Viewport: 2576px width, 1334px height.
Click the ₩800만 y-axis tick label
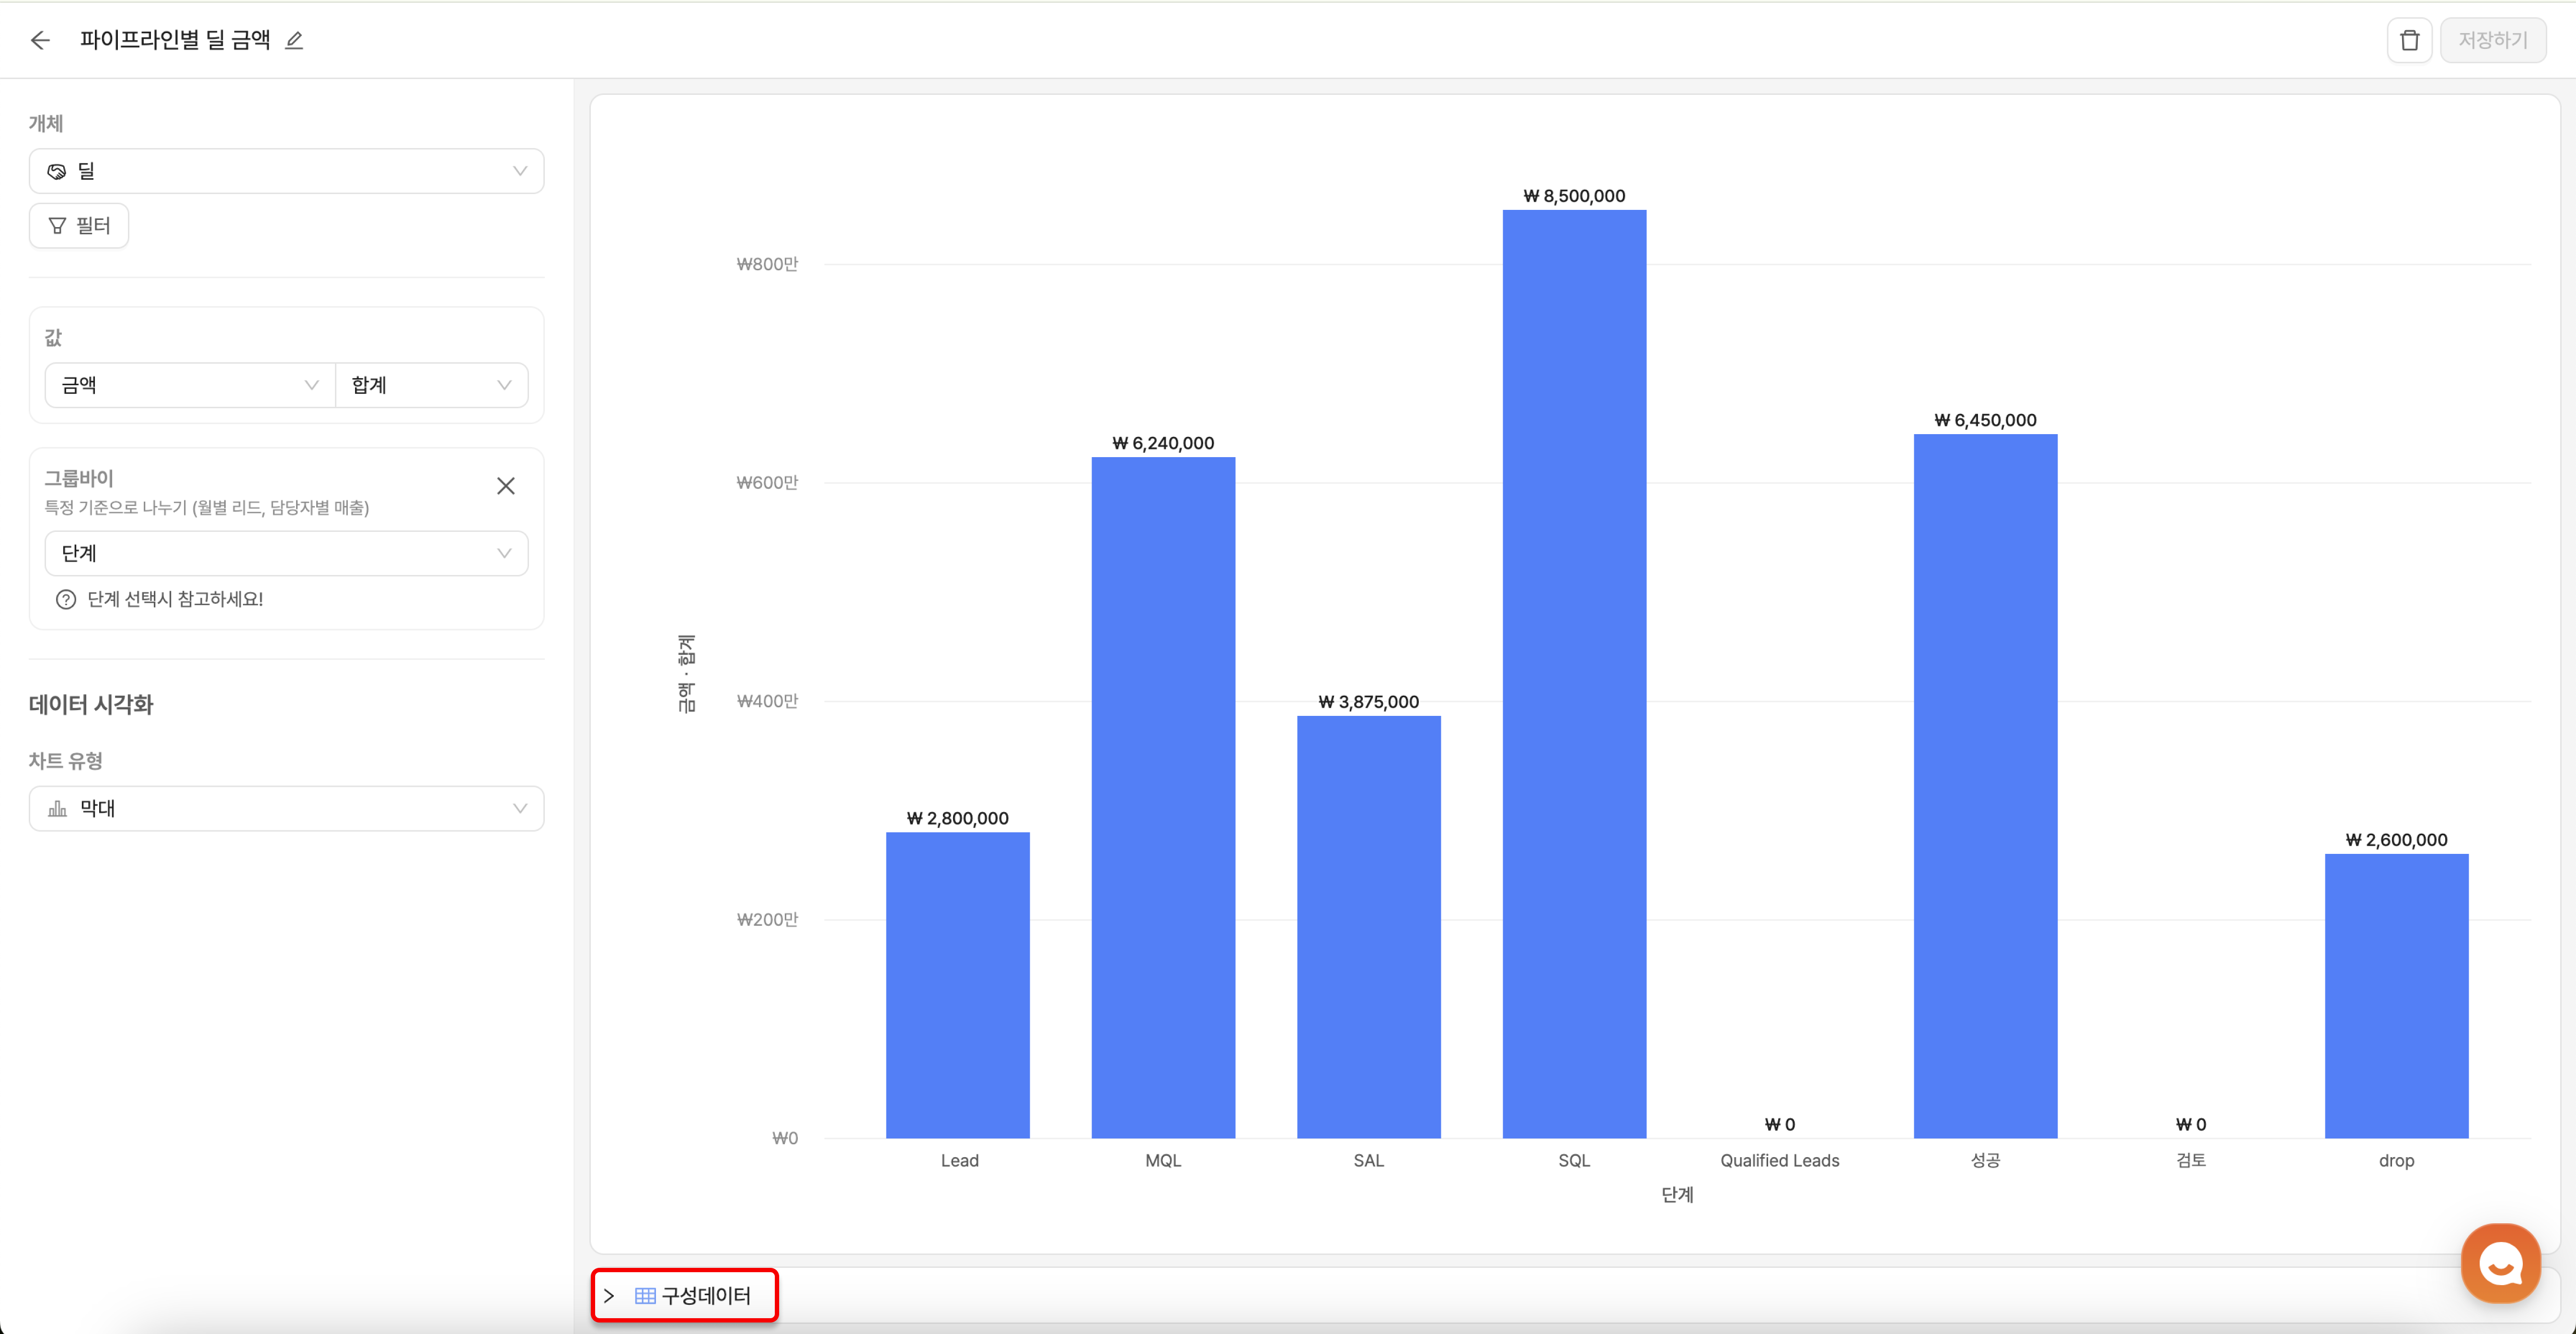click(767, 264)
